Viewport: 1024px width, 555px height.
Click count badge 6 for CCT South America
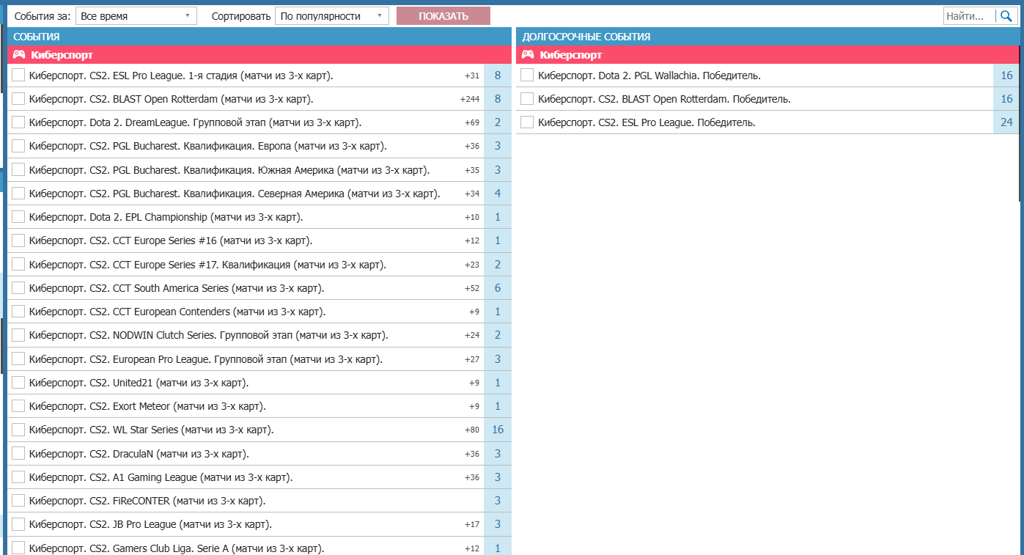(498, 288)
